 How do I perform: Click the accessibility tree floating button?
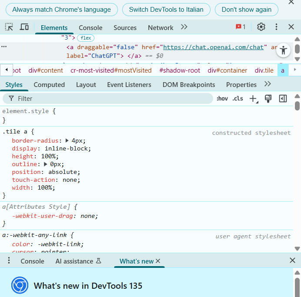[x=284, y=50]
